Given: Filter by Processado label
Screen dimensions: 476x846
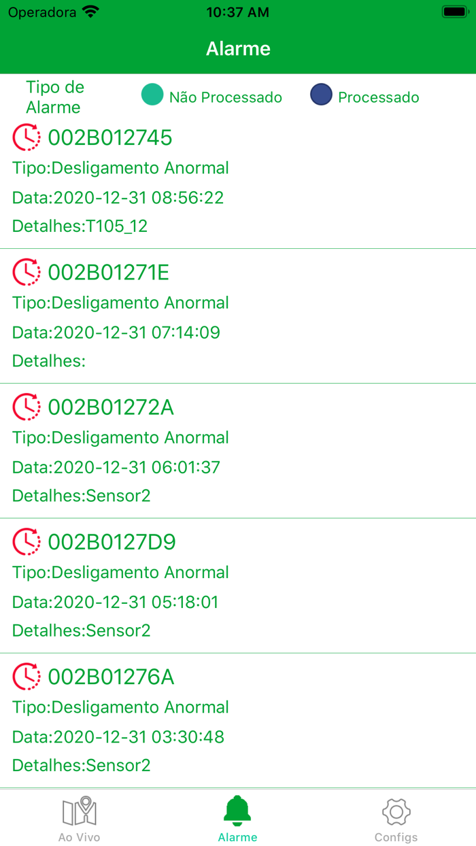Looking at the screenshot, I should 378,97.
